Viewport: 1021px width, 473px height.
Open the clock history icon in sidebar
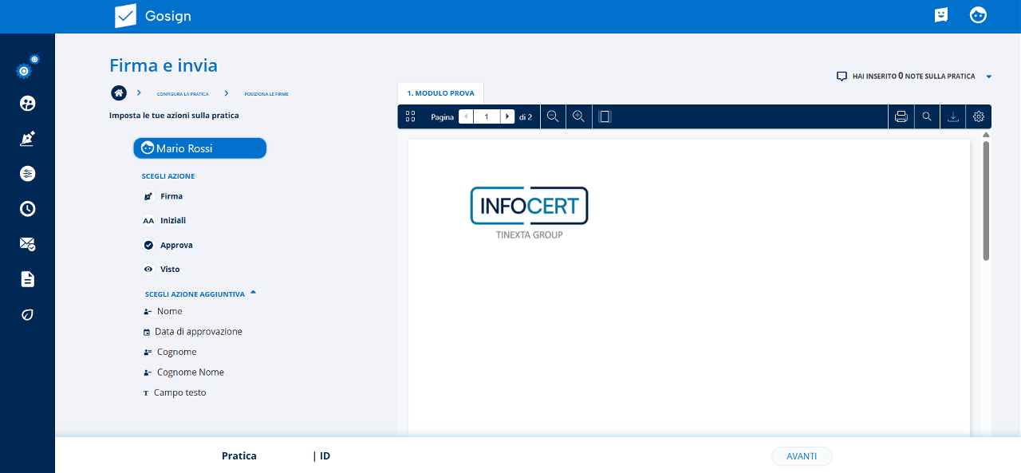point(27,209)
